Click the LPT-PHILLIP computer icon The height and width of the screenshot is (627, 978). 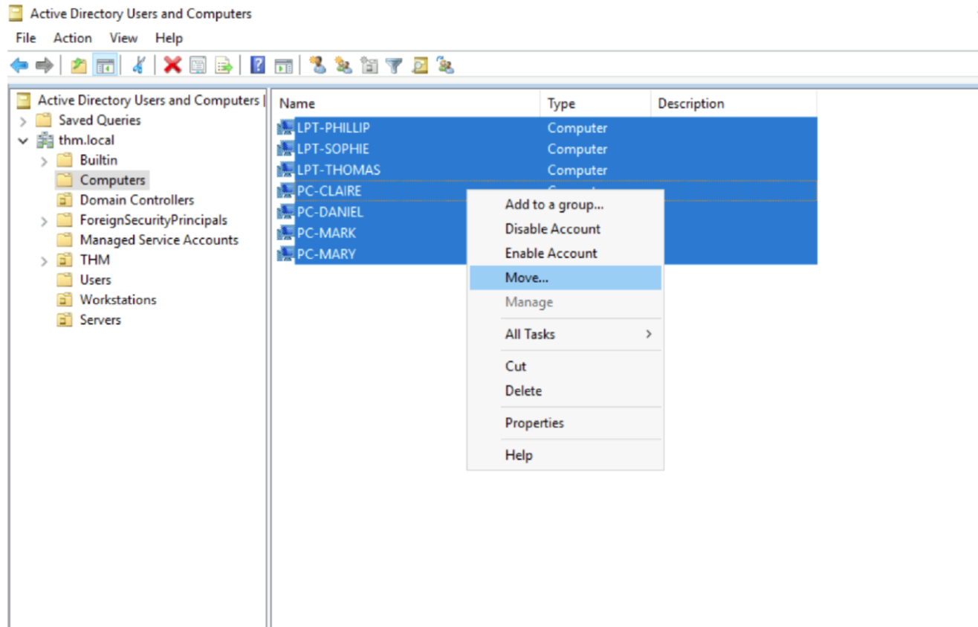pos(285,128)
